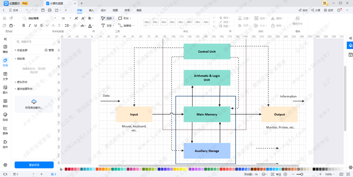The height and width of the screenshot is (177, 353).
Task: Expand the 箭头形状 library section
Action: pyautogui.click(x=22, y=82)
